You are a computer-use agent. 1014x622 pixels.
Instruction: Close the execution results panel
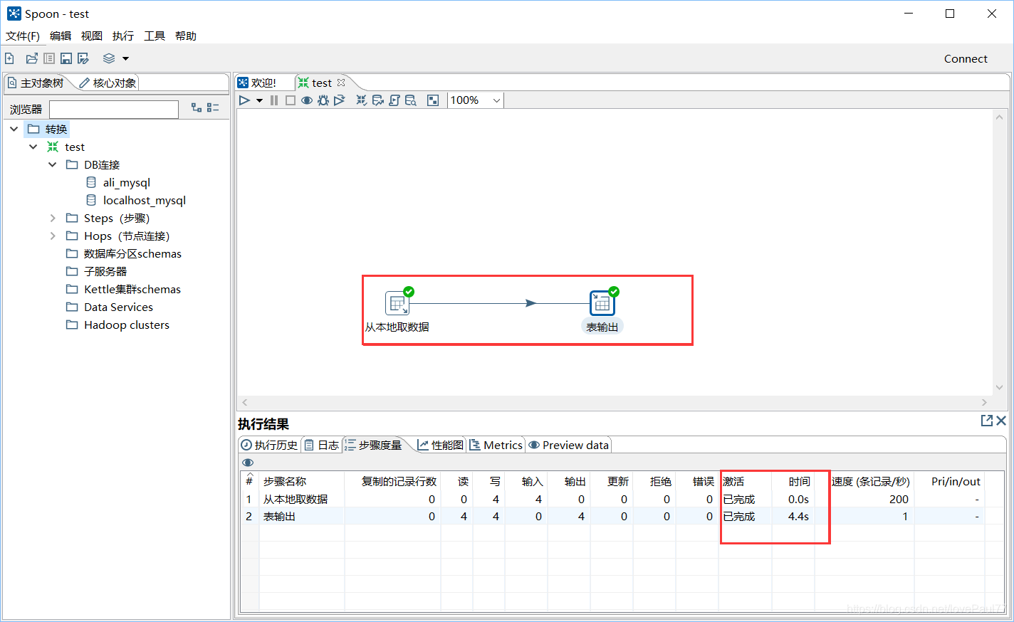click(x=1001, y=421)
